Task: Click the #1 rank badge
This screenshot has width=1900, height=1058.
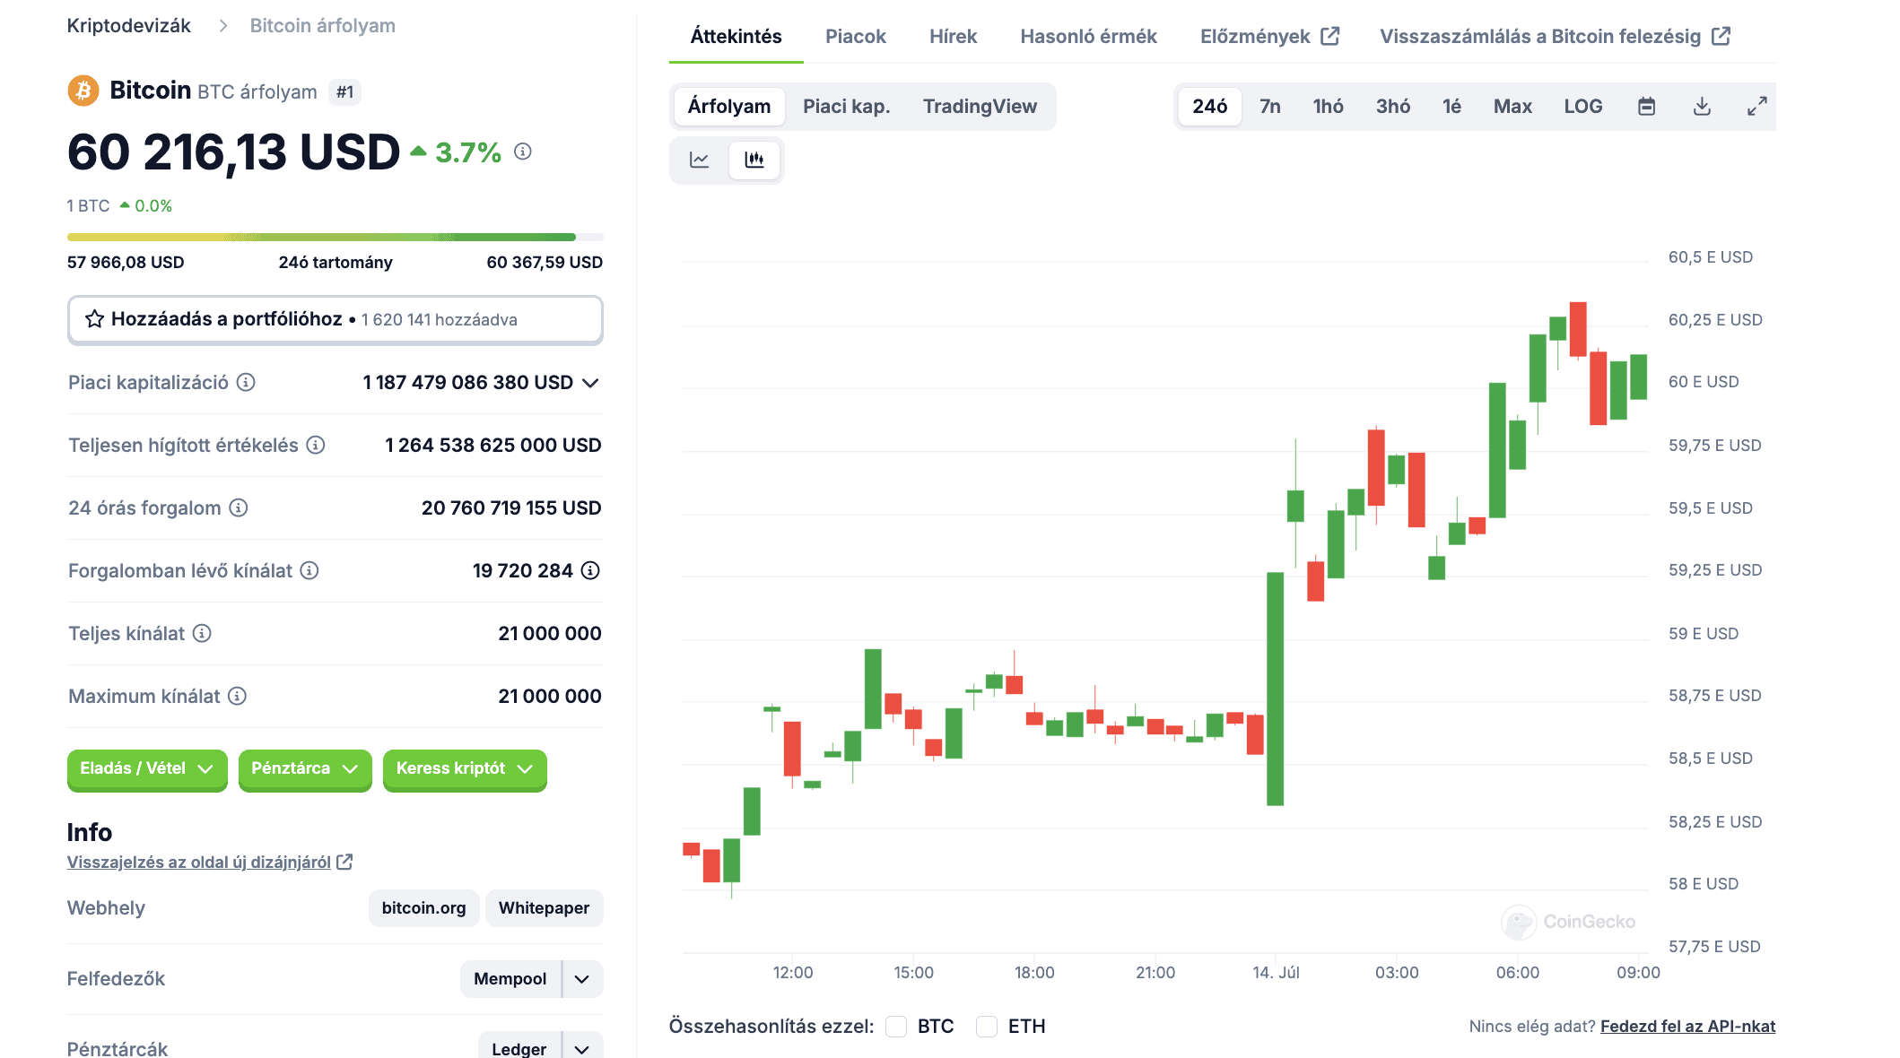Action: tap(345, 91)
